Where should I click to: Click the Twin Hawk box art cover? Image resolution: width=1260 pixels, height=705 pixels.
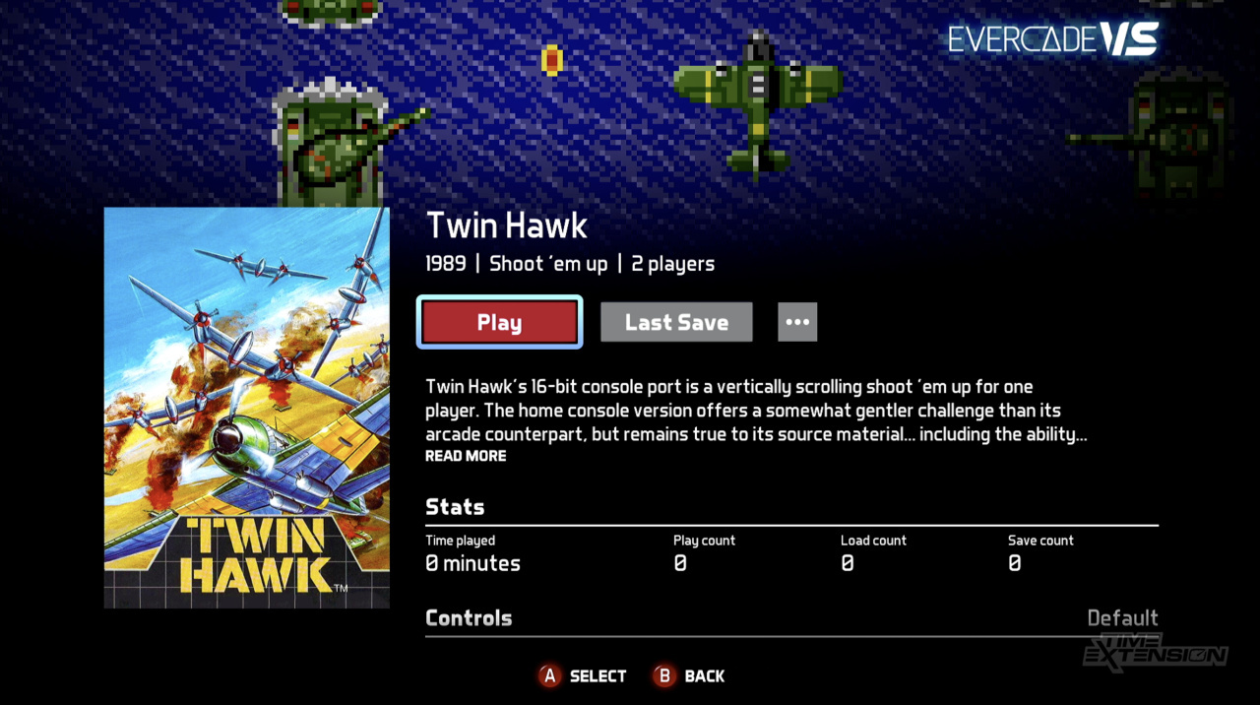point(247,408)
